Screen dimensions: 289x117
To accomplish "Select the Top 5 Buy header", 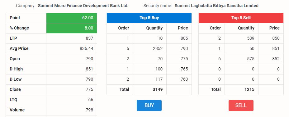I will pyautogui.click(x=149, y=18).
